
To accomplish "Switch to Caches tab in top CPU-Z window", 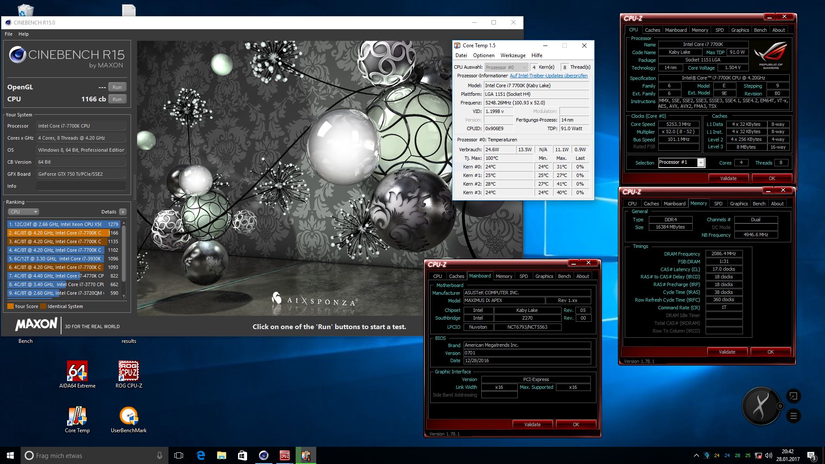I will click(652, 30).
